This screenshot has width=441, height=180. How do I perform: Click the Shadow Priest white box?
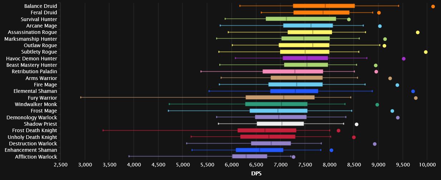point(280,124)
